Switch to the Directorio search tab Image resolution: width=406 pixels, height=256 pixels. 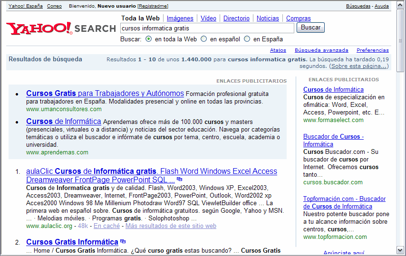[236, 19]
